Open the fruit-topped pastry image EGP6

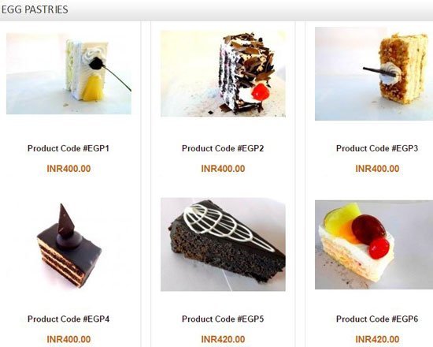(374, 244)
